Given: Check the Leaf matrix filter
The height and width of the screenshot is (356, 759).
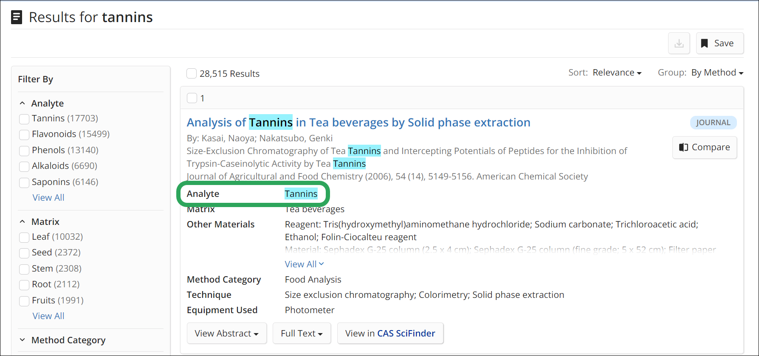Looking at the screenshot, I should tap(24, 237).
